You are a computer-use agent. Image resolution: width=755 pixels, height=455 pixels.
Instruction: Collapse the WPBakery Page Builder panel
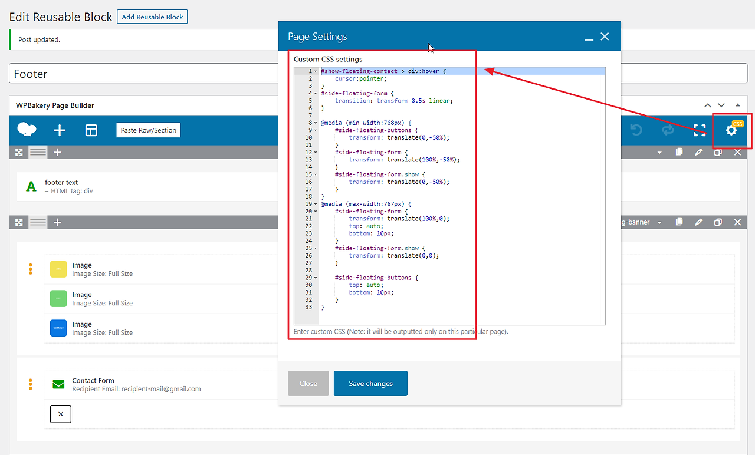pyautogui.click(x=737, y=105)
